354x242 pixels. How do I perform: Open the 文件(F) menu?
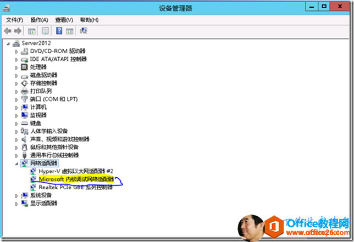click(14, 20)
